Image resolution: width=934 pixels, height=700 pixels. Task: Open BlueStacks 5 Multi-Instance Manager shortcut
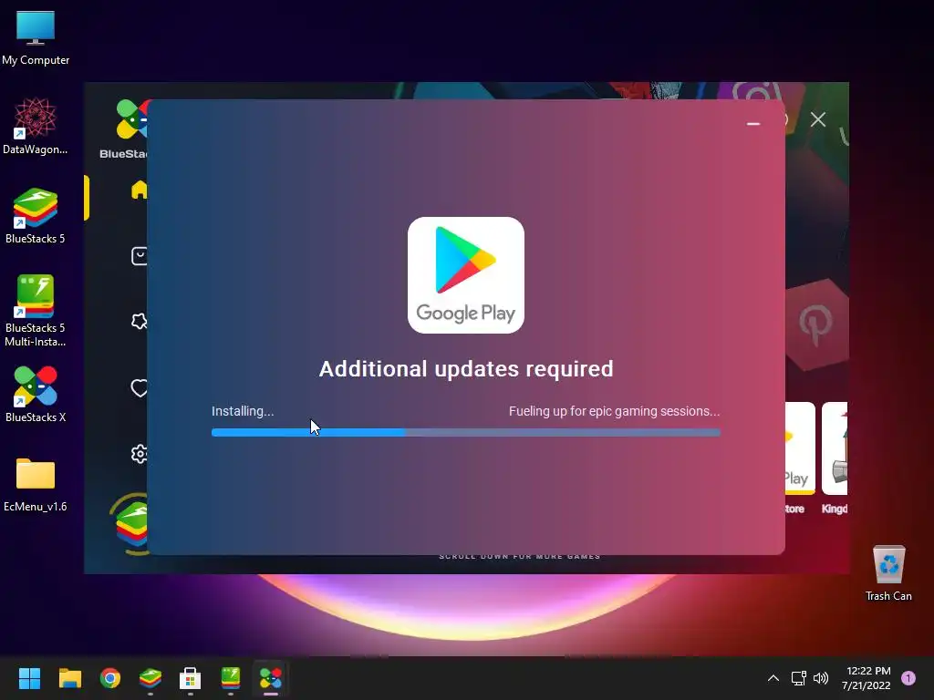pos(36,311)
